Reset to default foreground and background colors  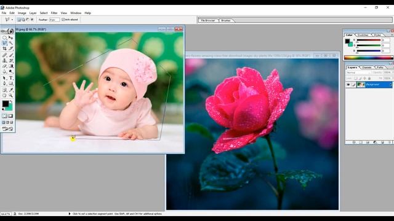click(3, 109)
